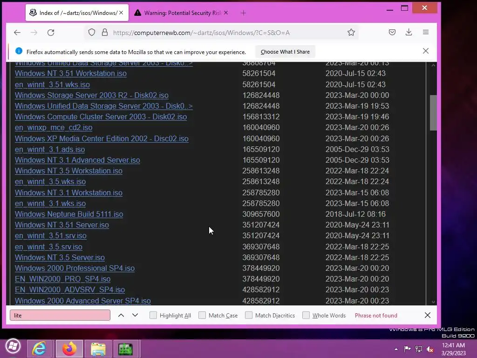Open Windows 2000 Advanced Server SP4.iso
Image resolution: width=477 pixels, height=358 pixels.
(83, 301)
